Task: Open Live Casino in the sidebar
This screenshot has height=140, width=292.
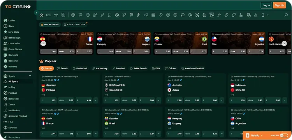Action: point(14,44)
